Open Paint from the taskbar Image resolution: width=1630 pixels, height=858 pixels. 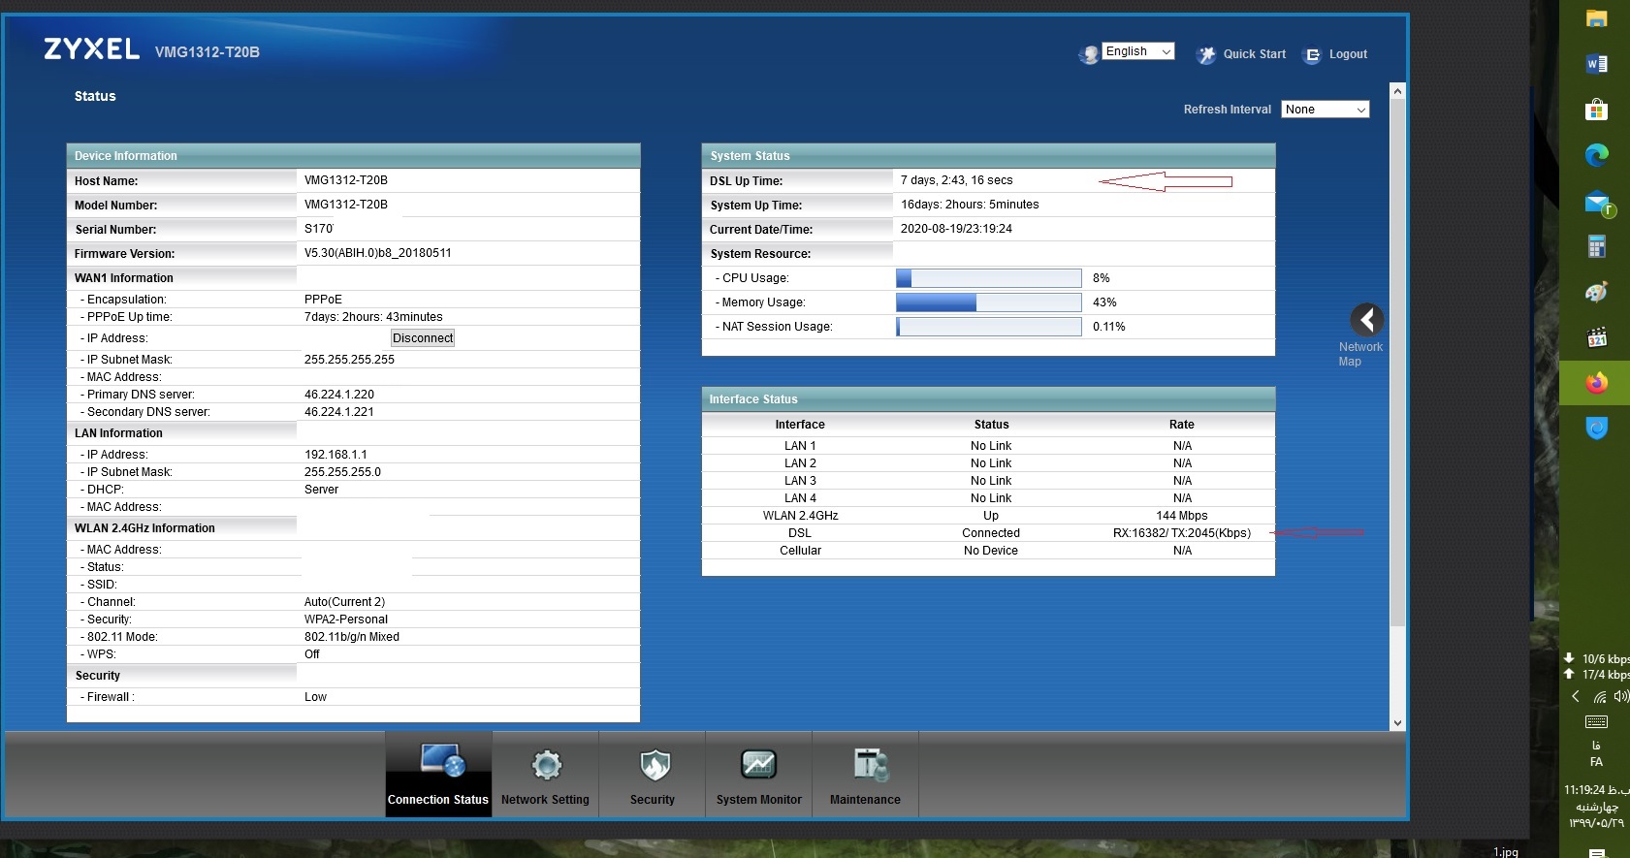1596,292
